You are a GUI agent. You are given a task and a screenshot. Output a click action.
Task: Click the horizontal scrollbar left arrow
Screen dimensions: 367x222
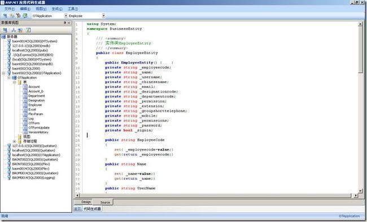[78, 195]
